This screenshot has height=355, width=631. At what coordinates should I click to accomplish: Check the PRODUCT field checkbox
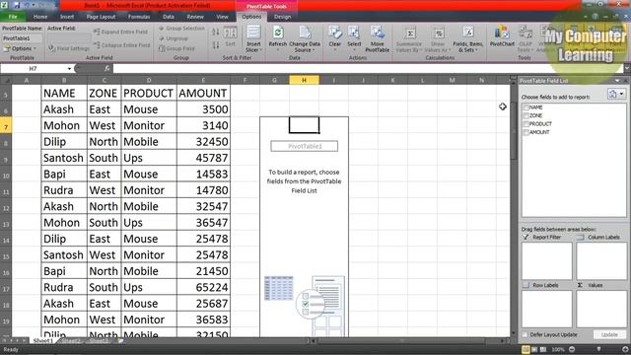(526, 124)
